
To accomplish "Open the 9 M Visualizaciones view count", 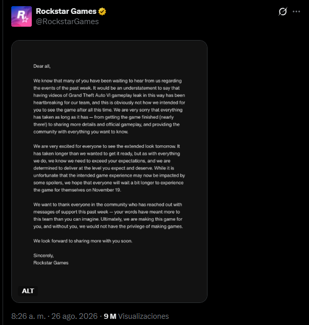I will [x=136, y=316].
